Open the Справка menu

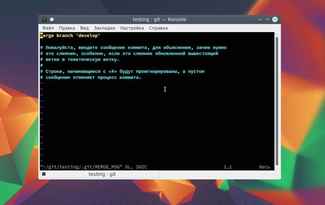(x=158, y=28)
